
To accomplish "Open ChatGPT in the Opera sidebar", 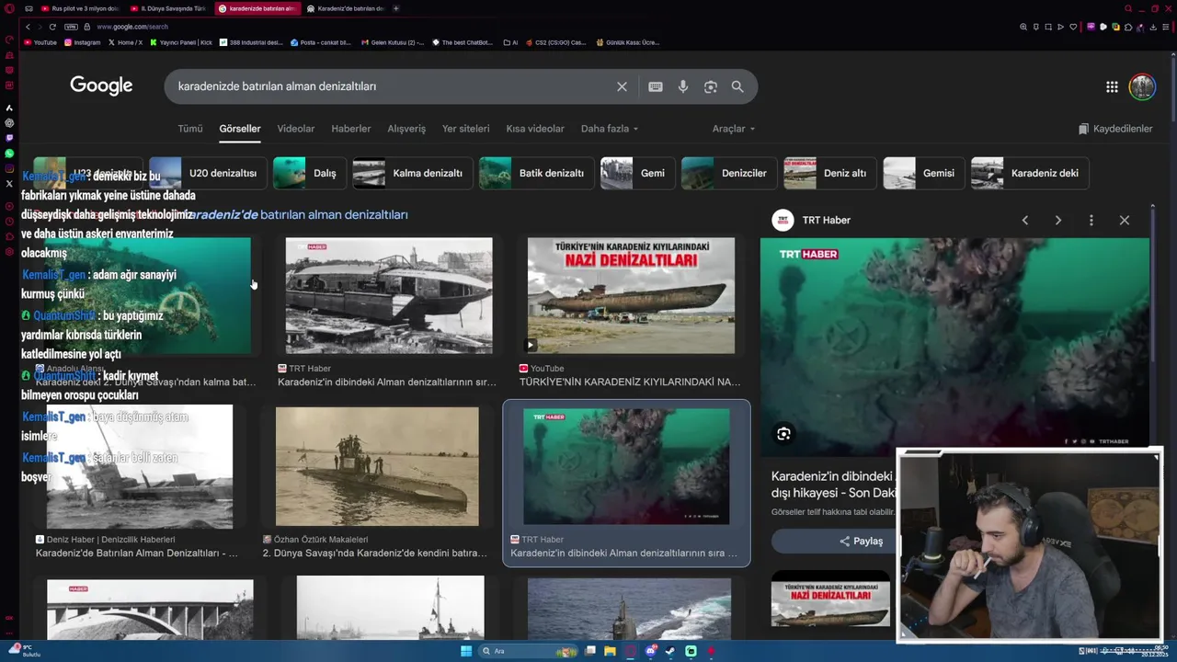I will pos(9,122).
